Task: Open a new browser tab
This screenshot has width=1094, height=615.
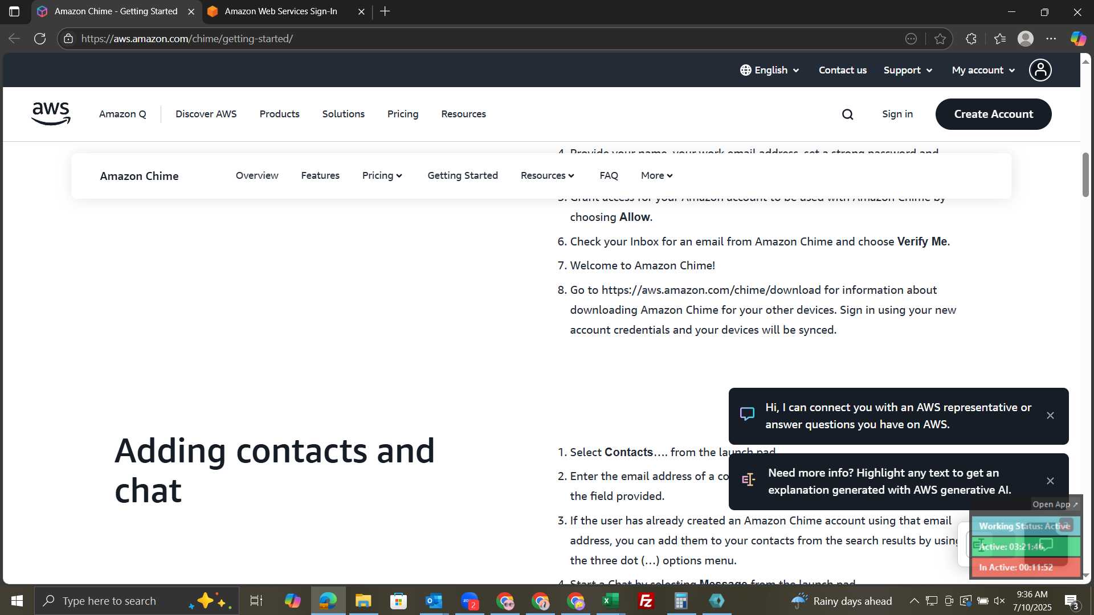Action: 385,11
